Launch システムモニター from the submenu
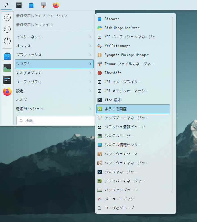 click(x=133, y=136)
